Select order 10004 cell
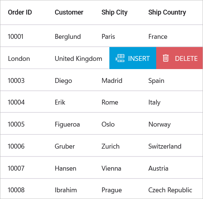 pyautogui.click(x=16, y=102)
